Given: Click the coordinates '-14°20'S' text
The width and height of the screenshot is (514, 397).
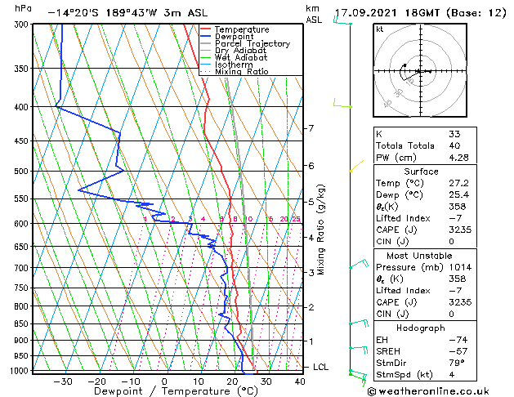Looking at the screenshot, I should pyautogui.click(x=73, y=13).
